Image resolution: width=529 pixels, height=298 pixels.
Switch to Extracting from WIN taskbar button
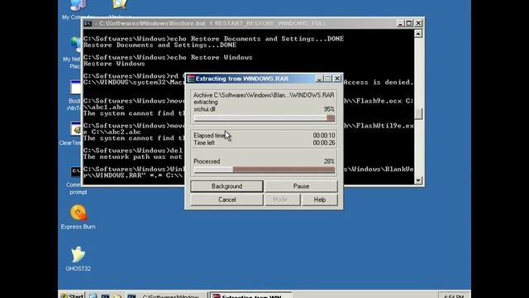(x=250, y=296)
